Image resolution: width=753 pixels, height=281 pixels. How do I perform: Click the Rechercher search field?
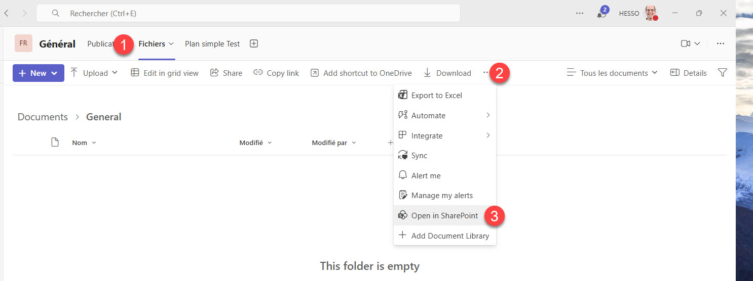coord(248,14)
